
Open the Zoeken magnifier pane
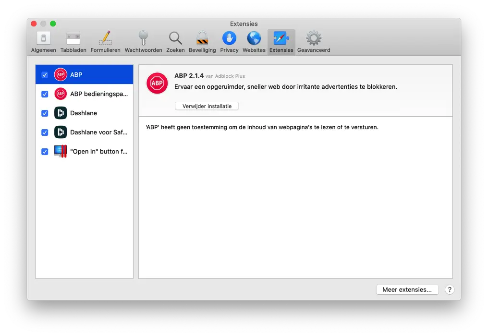coord(175,42)
